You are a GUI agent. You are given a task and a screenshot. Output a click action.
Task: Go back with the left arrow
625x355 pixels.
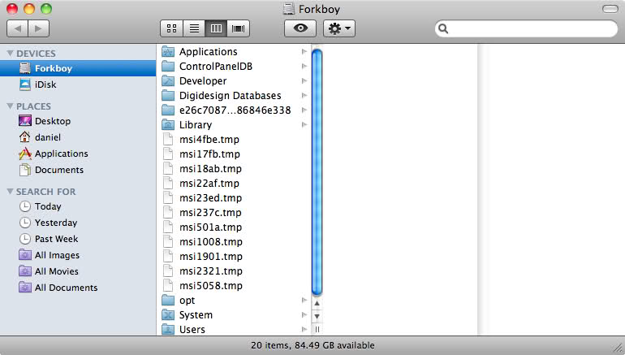coord(18,28)
